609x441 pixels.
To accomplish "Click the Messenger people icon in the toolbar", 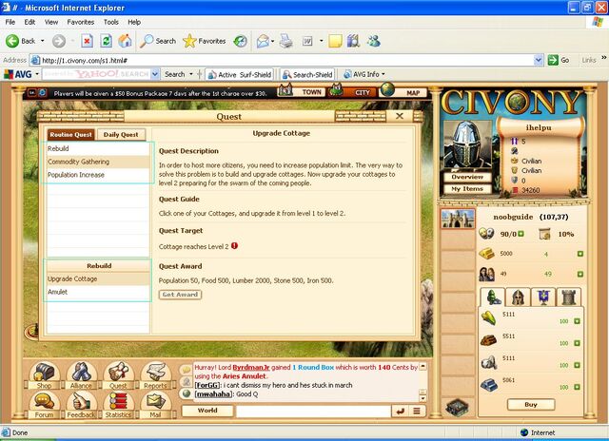I will (374, 41).
